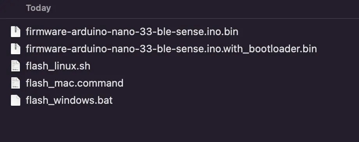Click the flash_mac.command shell icon
The height and width of the screenshot is (142, 359).
16,83
